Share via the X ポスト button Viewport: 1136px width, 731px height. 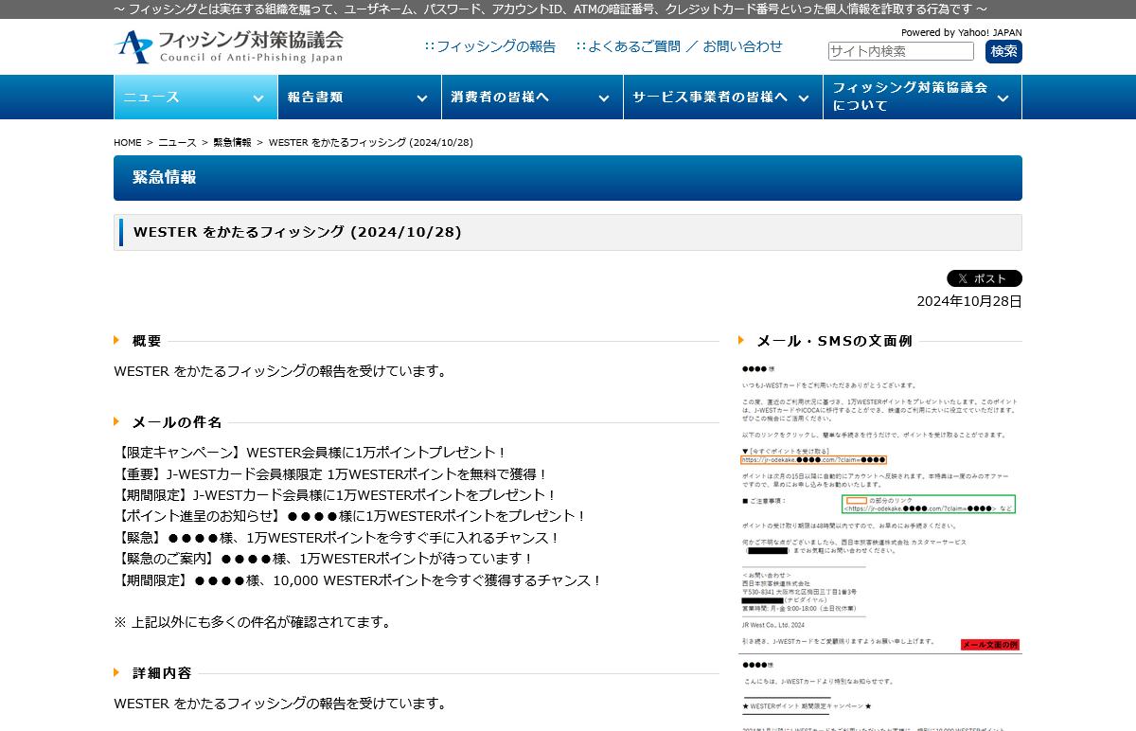pos(985,278)
